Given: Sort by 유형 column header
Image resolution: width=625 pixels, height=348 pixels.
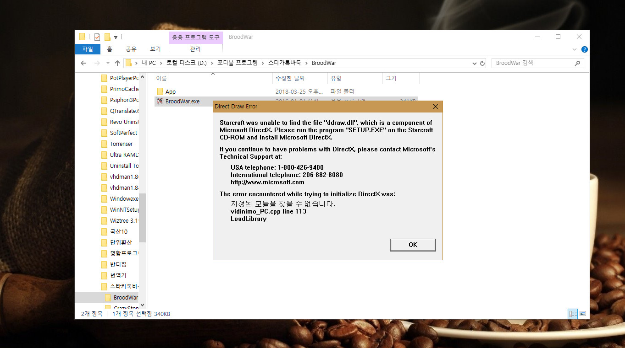Looking at the screenshot, I should click(355, 78).
